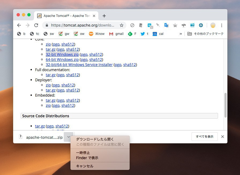Open the code brackets extension icon
The image size is (240, 175).
(184, 25)
